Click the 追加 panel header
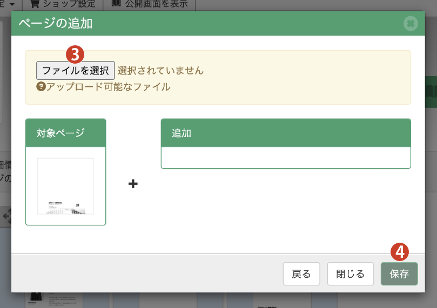Image resolution: width=437 pixels, height=308 pixels. [286, 133]
